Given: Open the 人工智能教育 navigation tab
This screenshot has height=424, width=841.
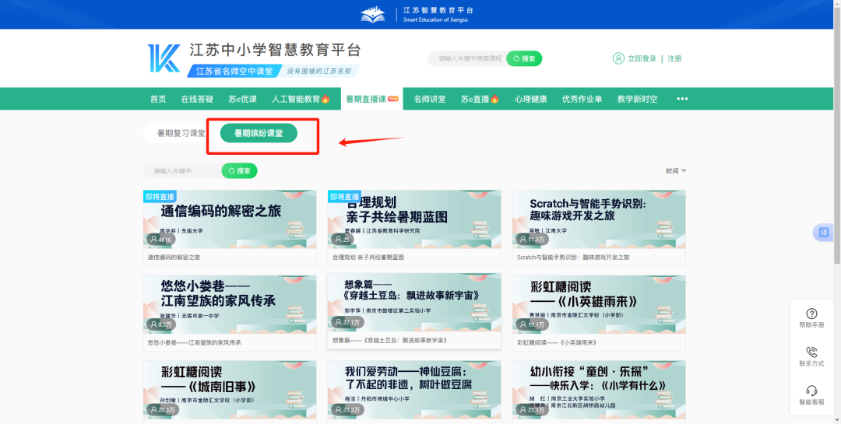Looking at the screenshot, I should point(301,99).
